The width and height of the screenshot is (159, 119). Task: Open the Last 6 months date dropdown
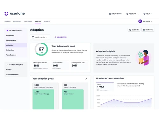click(x=40, y=37)
